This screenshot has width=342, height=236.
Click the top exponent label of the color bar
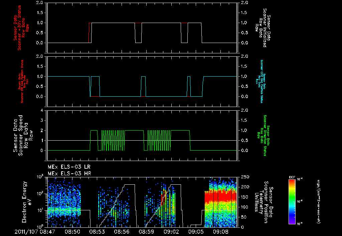[x=300, y=179]
